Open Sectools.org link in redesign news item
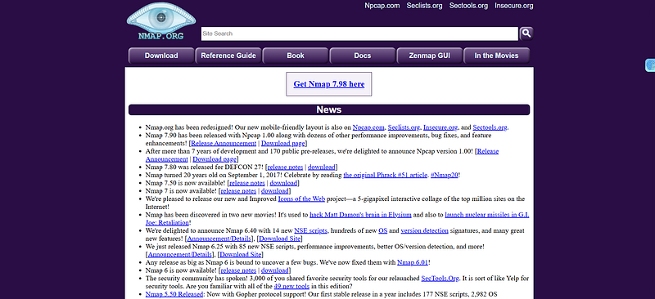Image resolution: width=655 pixels, height=299 pixels. click(490, 127)
